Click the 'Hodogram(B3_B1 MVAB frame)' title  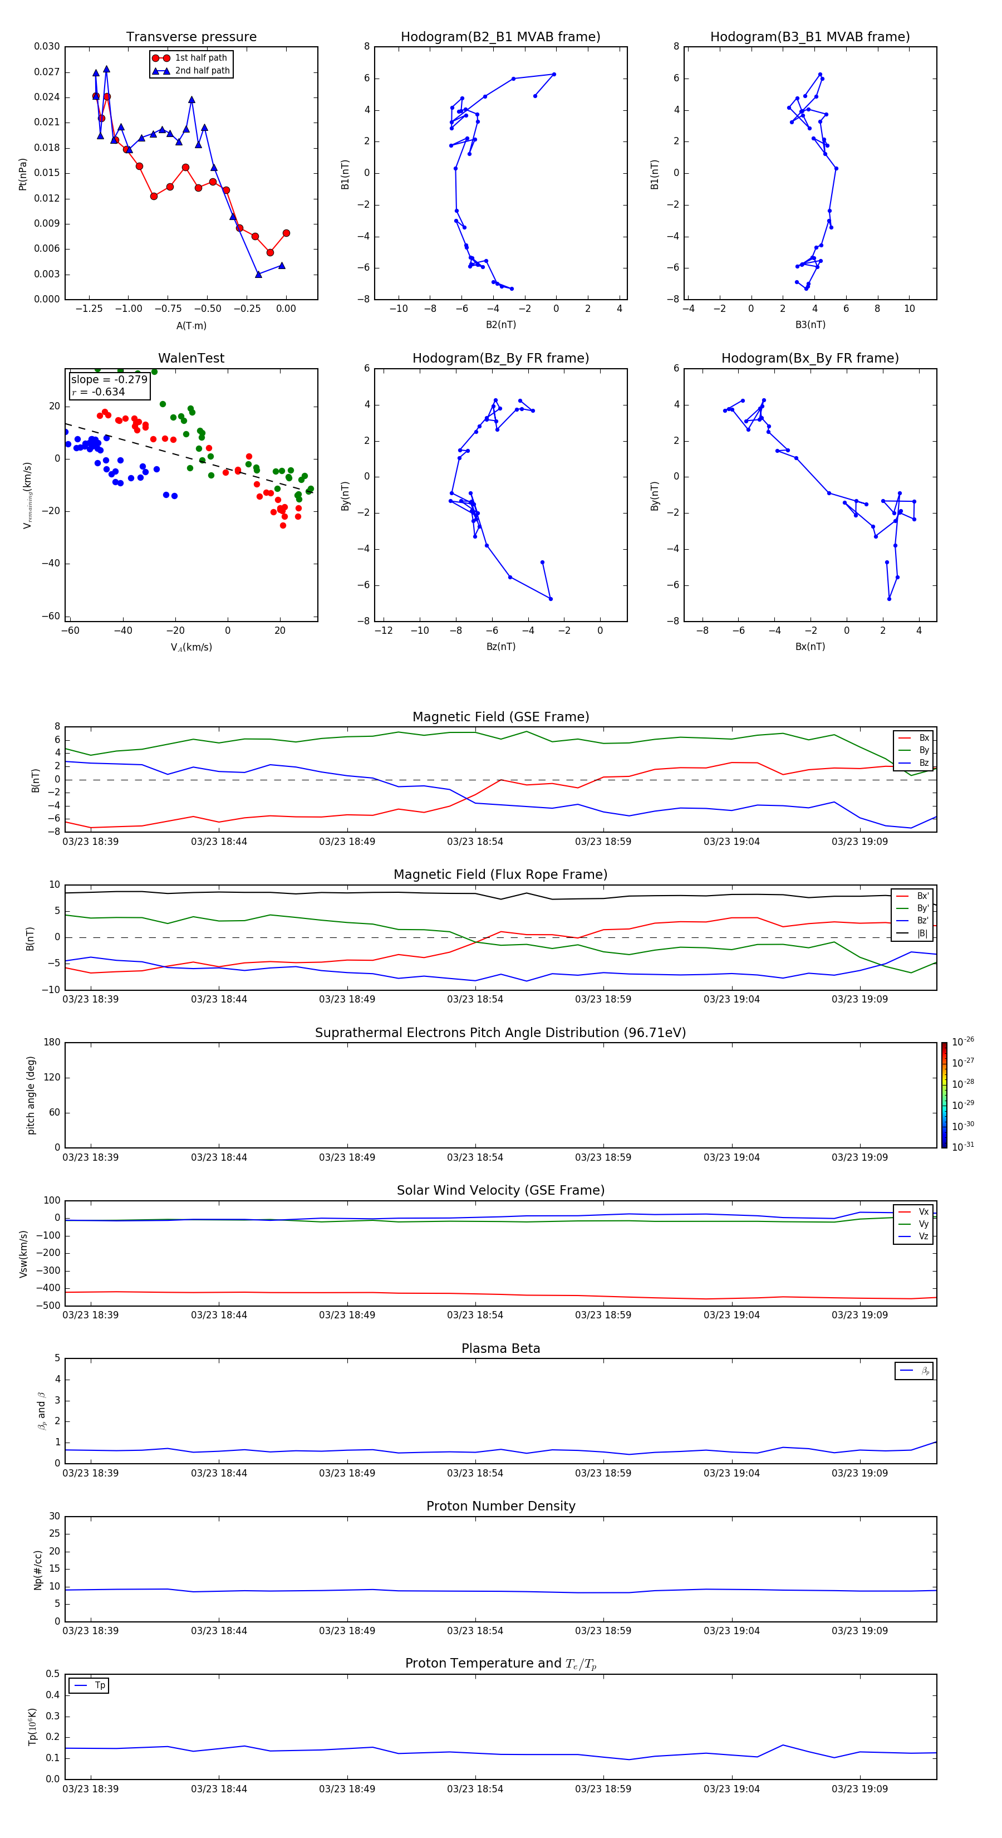(x=810, y=37)
